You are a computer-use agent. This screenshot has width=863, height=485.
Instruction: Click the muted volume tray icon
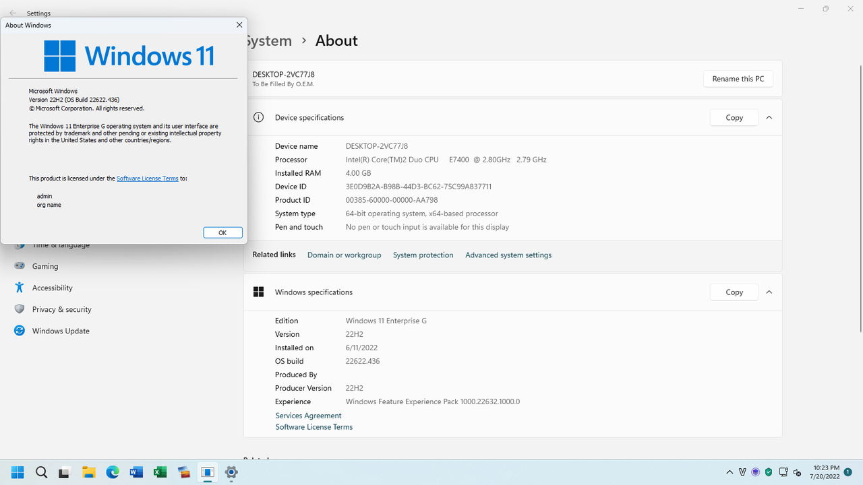797,472
